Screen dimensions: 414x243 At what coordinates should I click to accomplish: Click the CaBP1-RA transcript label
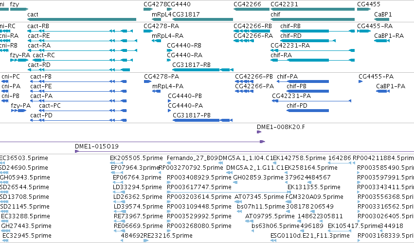(389, 36)
